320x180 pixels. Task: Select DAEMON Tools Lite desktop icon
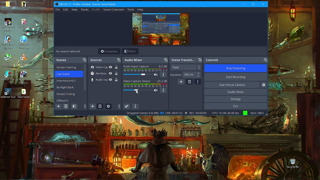point(23,42)
